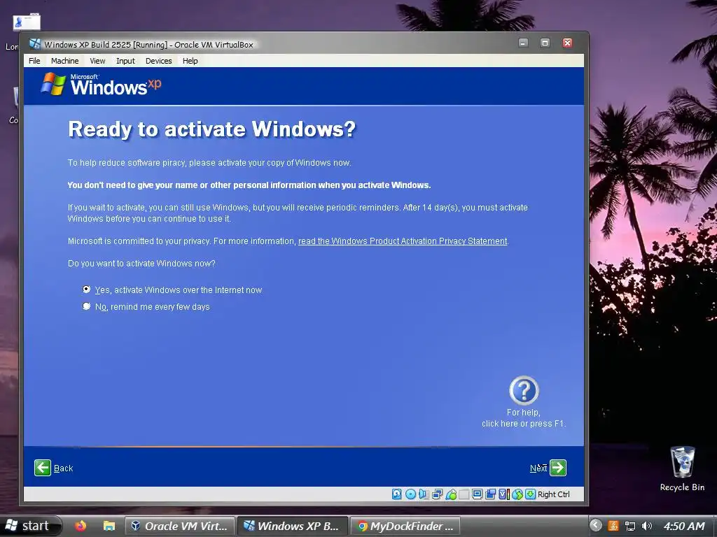Open the View menu in VirtualBox

tap(97, 61)
